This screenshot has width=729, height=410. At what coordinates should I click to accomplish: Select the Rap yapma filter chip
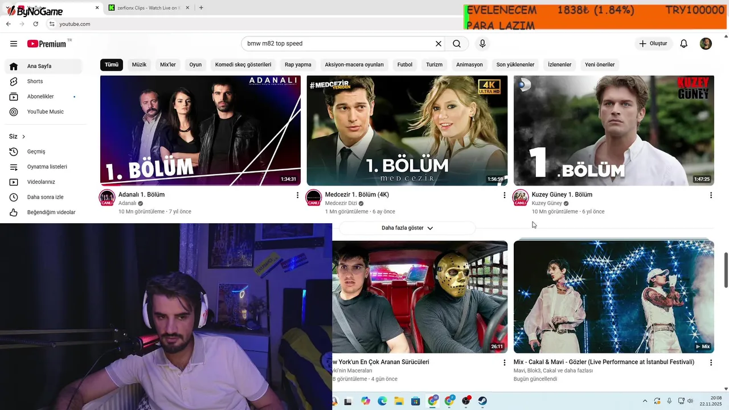[298, 65]
